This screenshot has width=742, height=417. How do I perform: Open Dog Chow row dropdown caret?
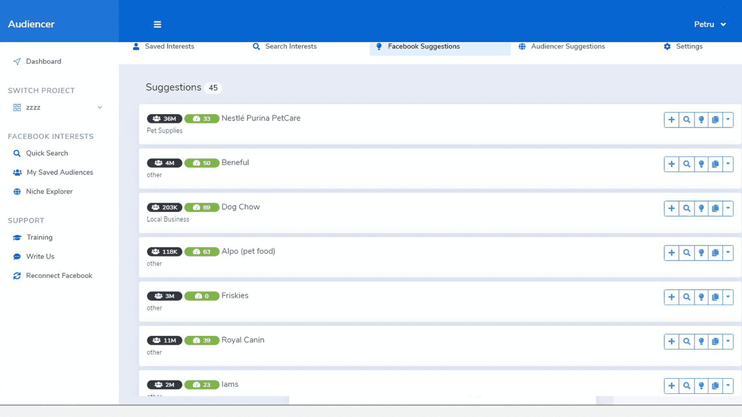[728, 209]
